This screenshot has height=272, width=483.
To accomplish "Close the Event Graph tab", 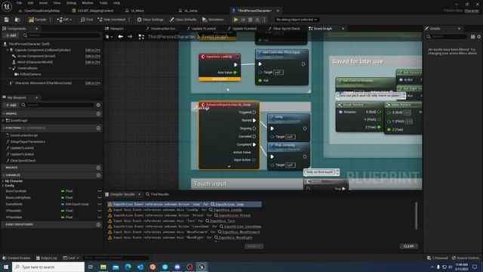I will (343, 29).
